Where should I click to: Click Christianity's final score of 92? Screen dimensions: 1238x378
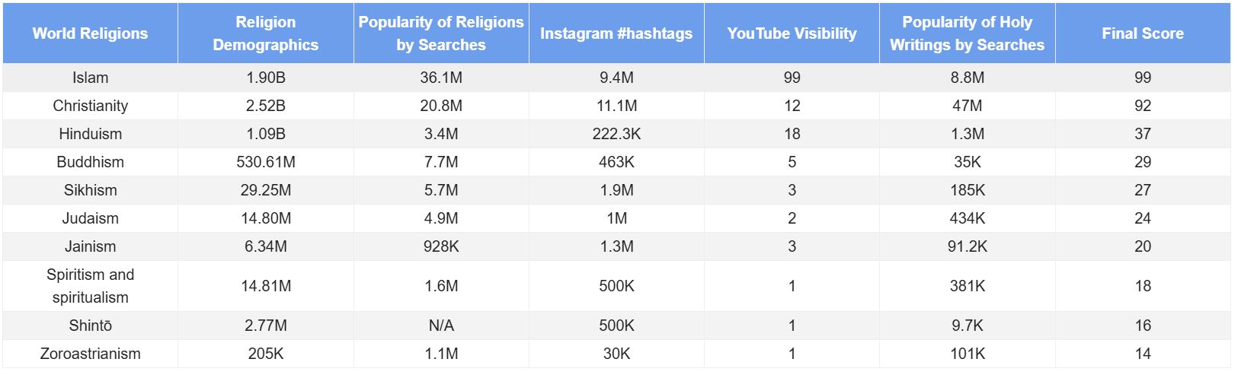click(1142, 106)
